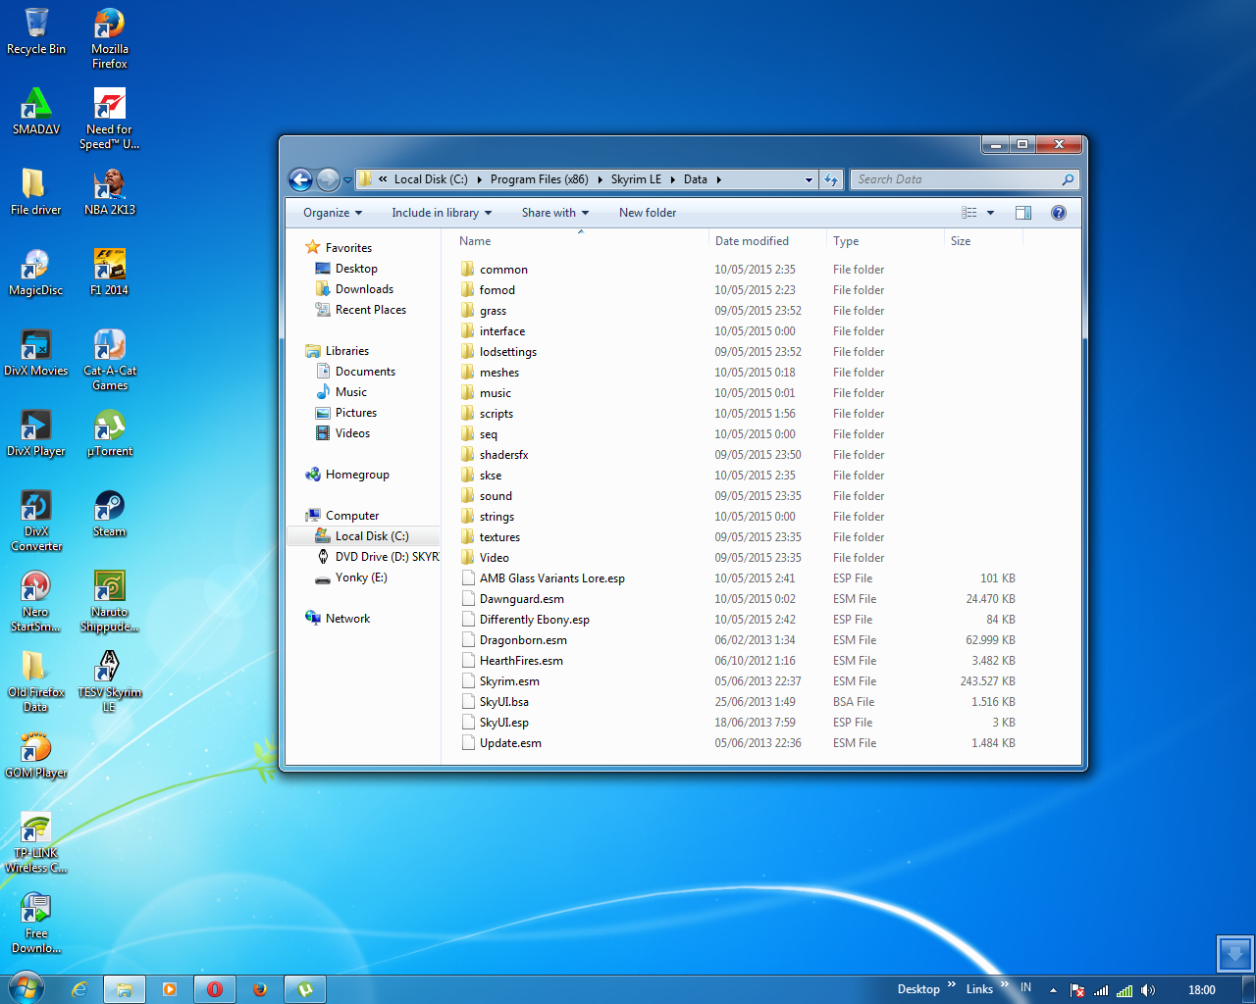1256x1004 pixels.
Task: Select the MagicDisc desktop icon
Action: [x=36, y=273]
